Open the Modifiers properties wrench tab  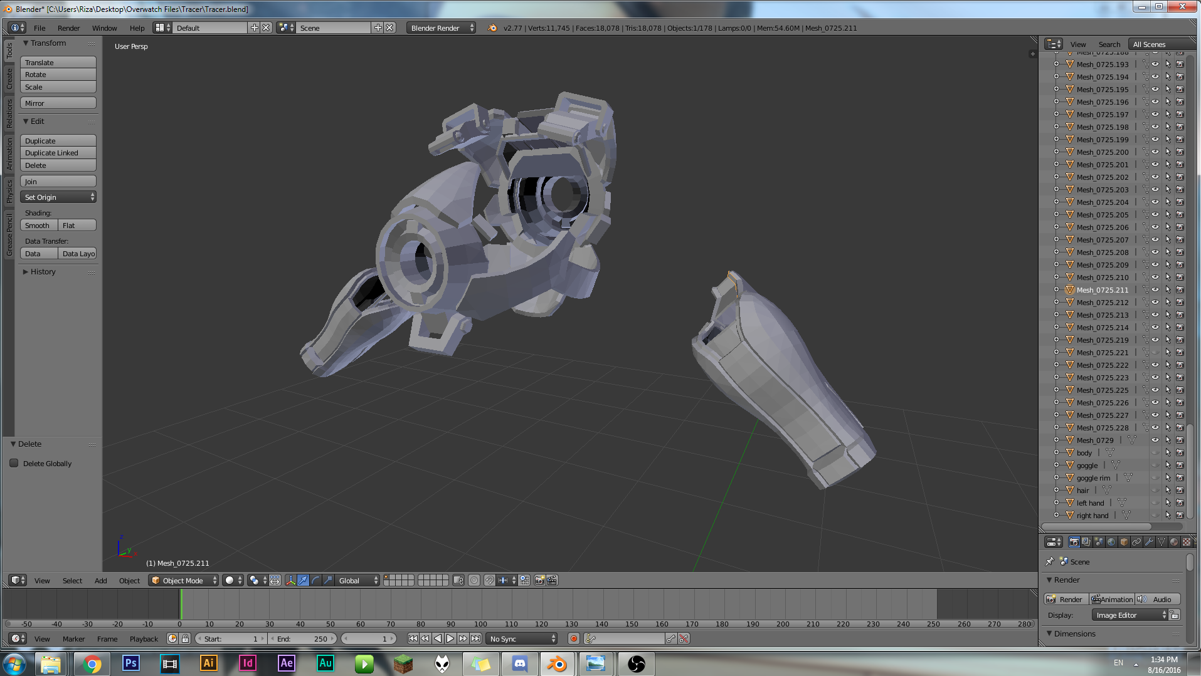pos(1149,542)
